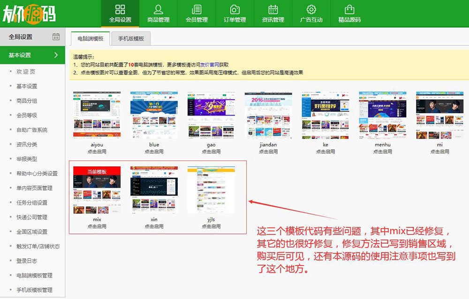
Task: Click 点击启用 under xin template
Action: [x=154, y=226]
